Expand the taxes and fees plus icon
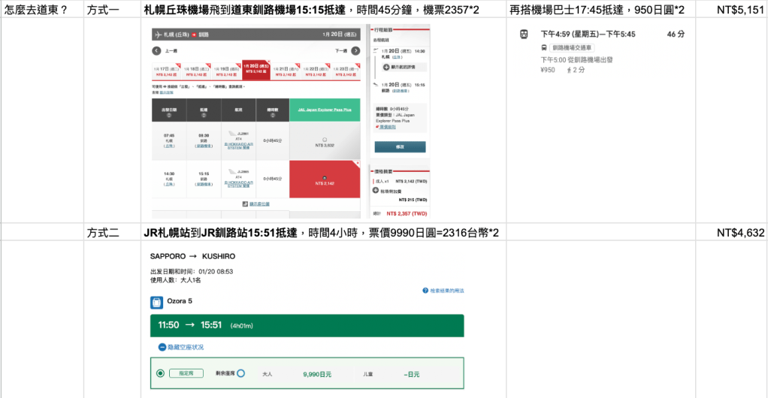768x398 pixels. (x=376, y=191)
